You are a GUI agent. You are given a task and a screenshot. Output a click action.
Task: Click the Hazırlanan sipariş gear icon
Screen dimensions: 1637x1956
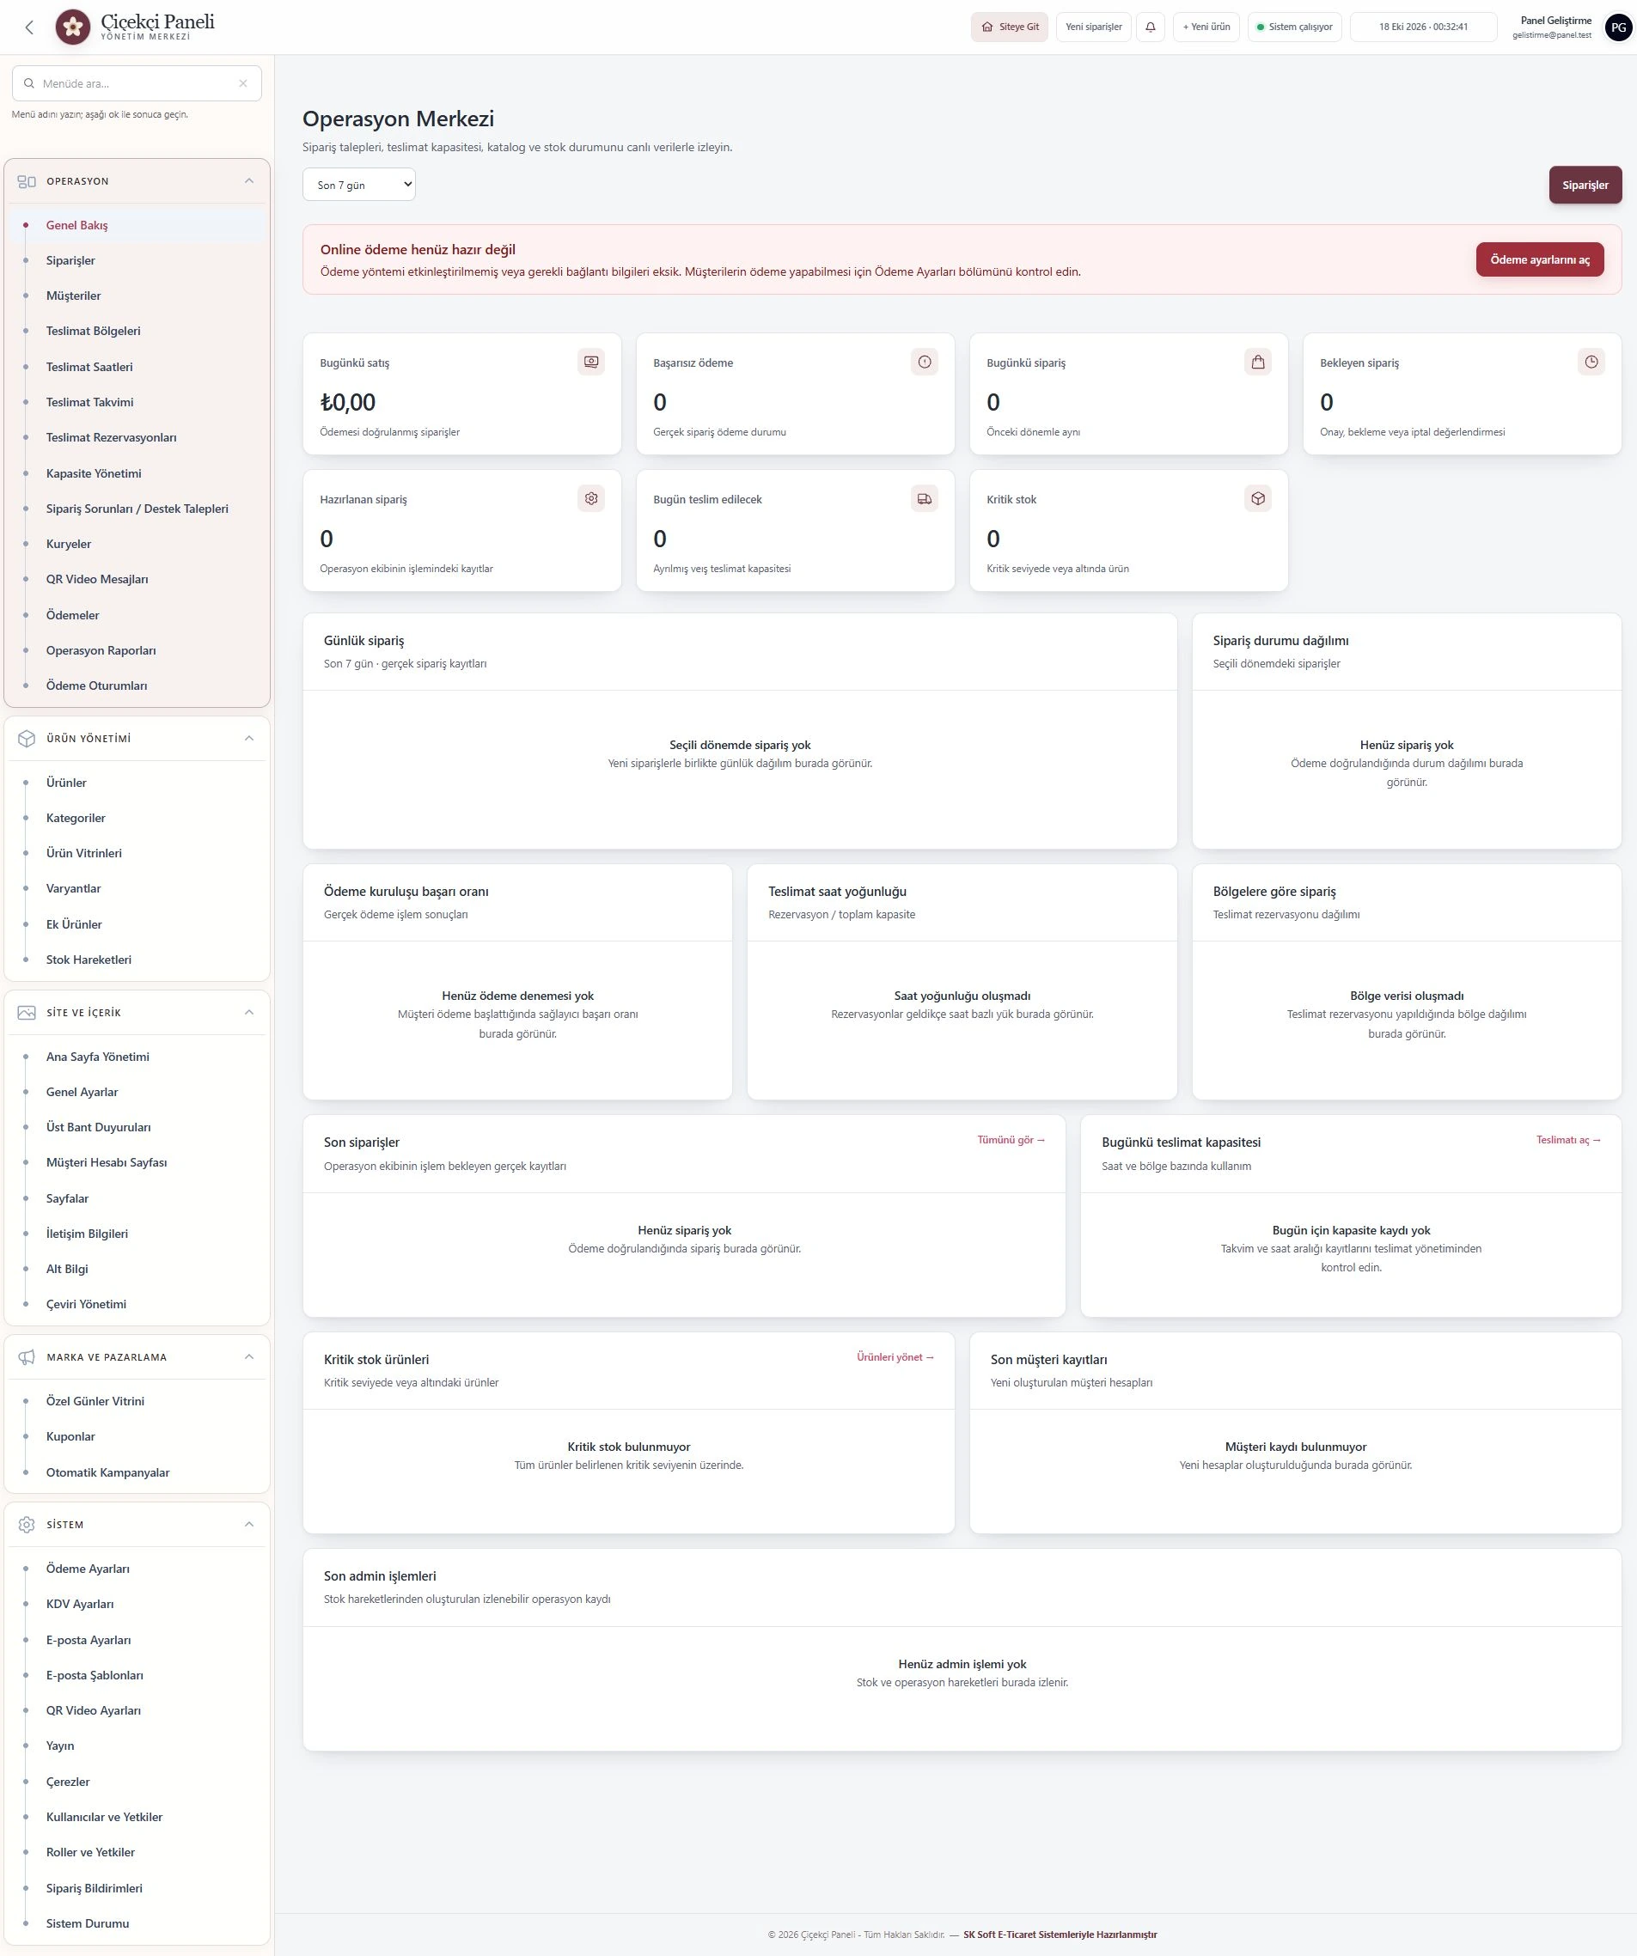tap(590, 498)
